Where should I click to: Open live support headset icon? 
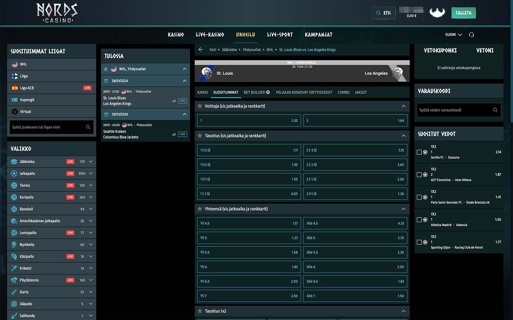pos(471,35)
